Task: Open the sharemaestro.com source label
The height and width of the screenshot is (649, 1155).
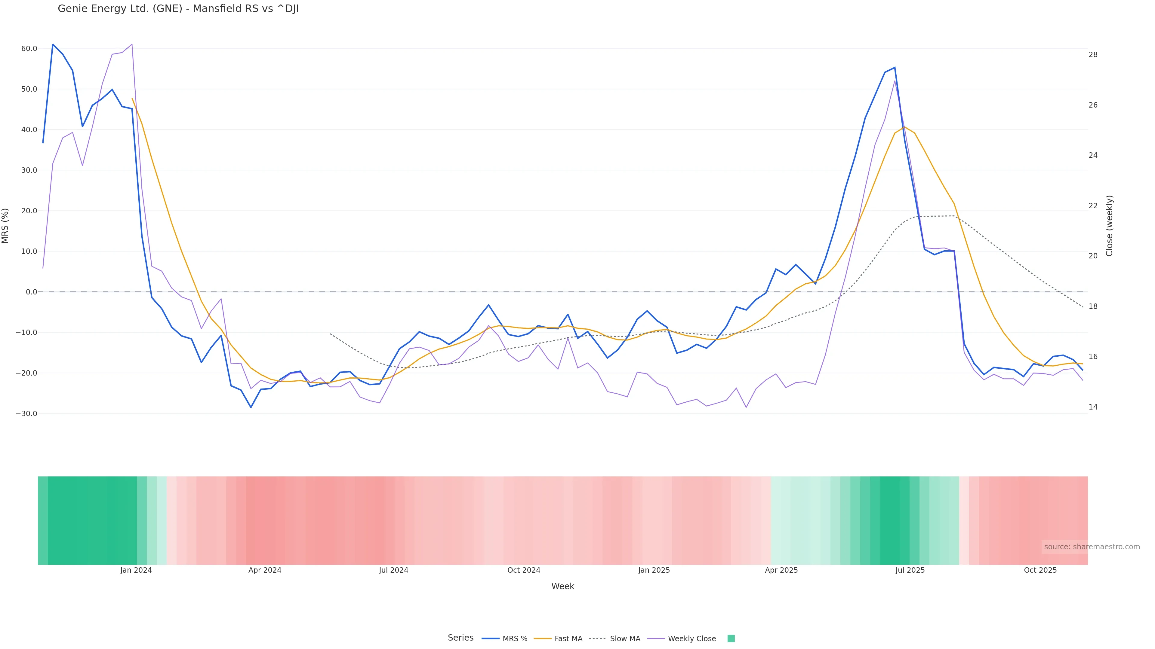Action: [x=1091, y=547]
